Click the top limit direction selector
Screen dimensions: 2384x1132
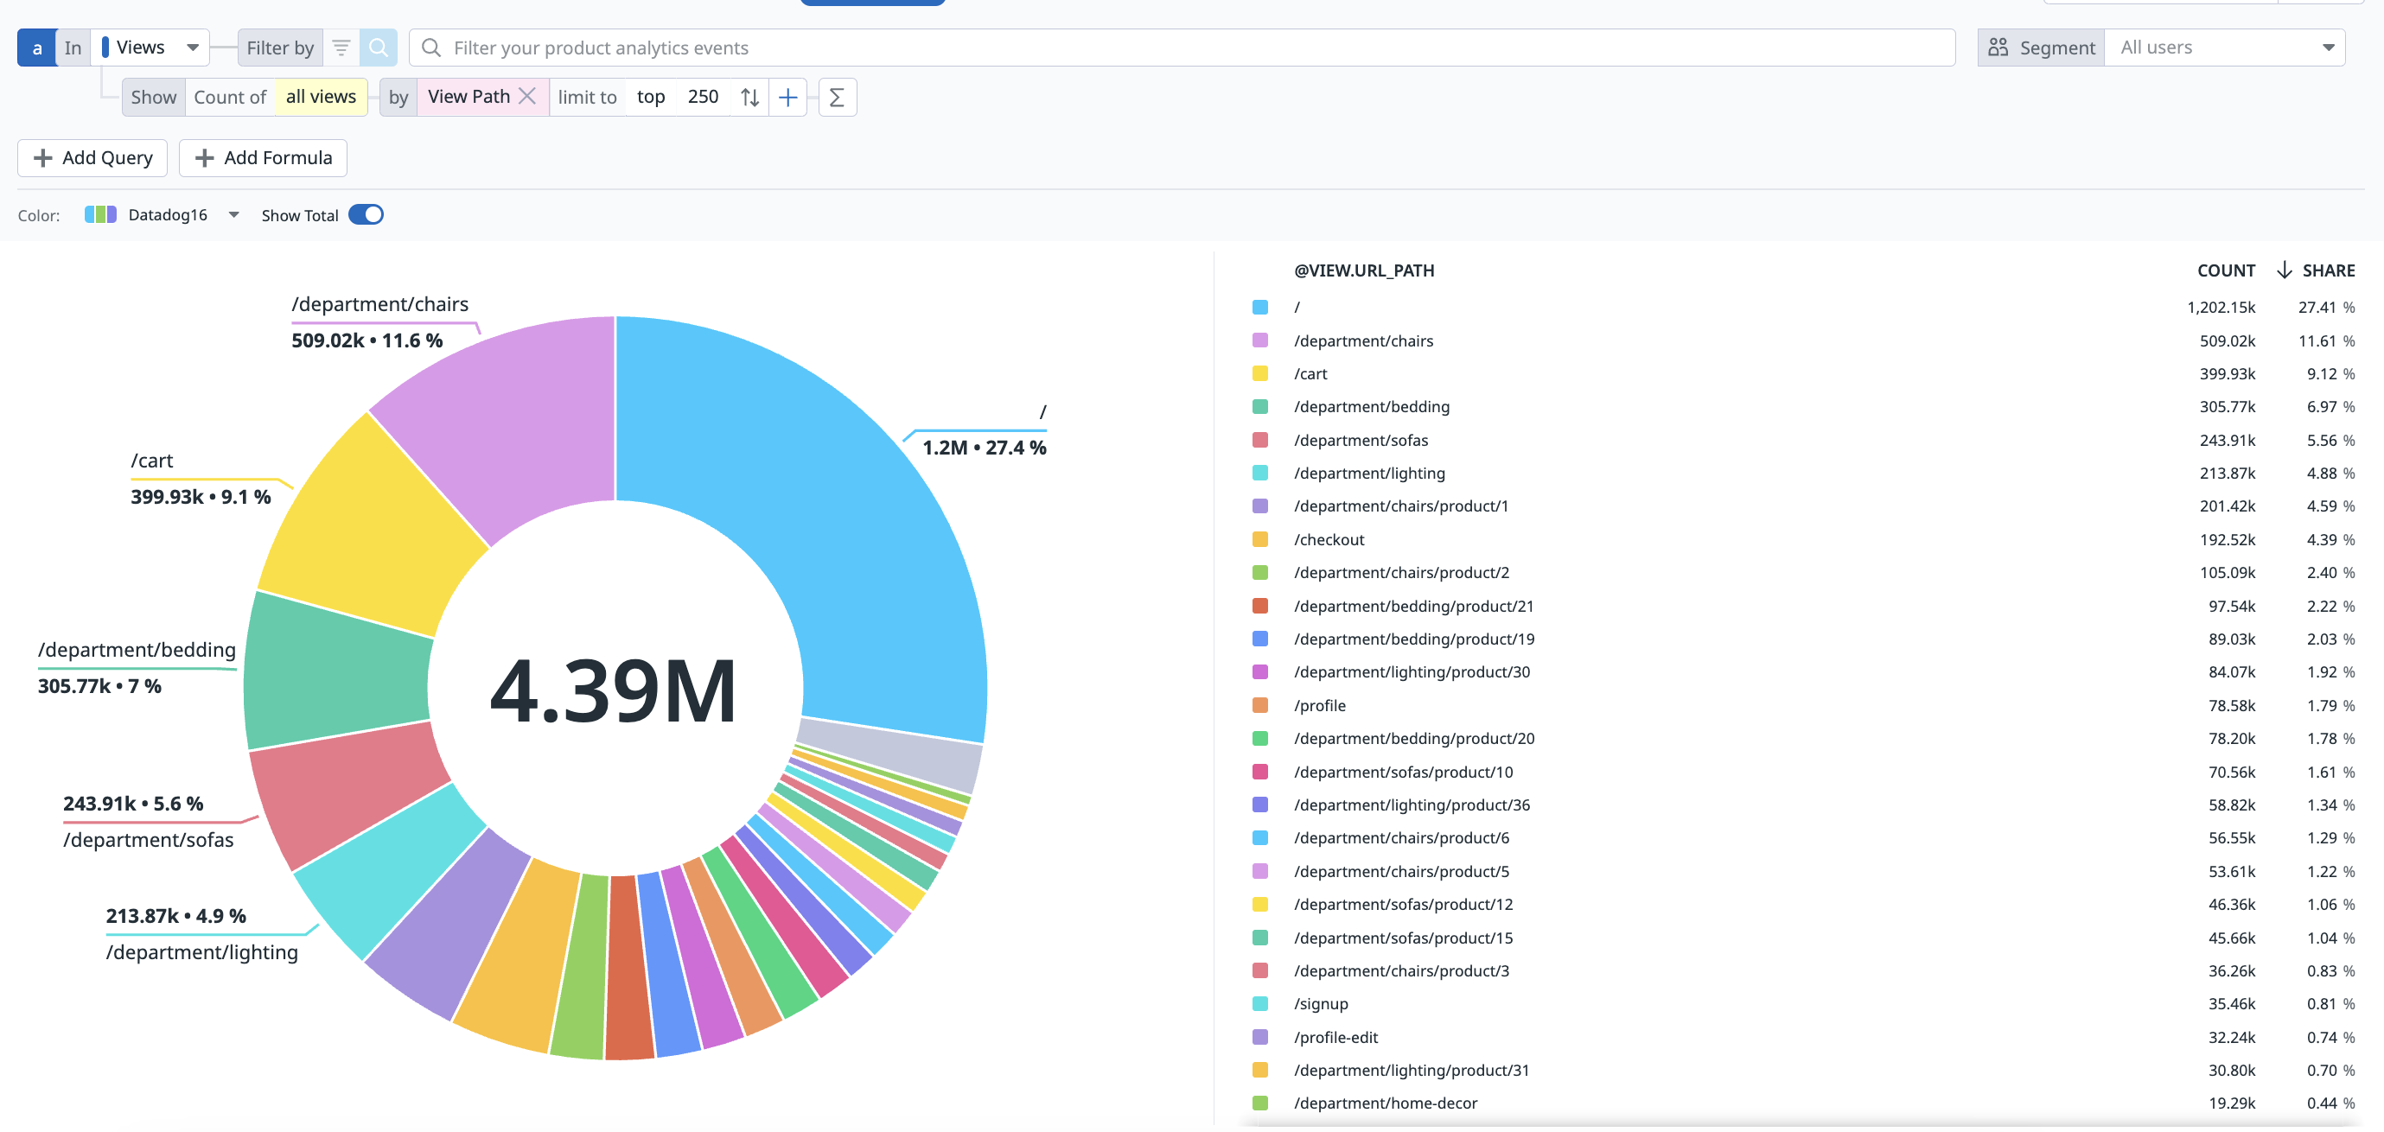tap(651, 96)
